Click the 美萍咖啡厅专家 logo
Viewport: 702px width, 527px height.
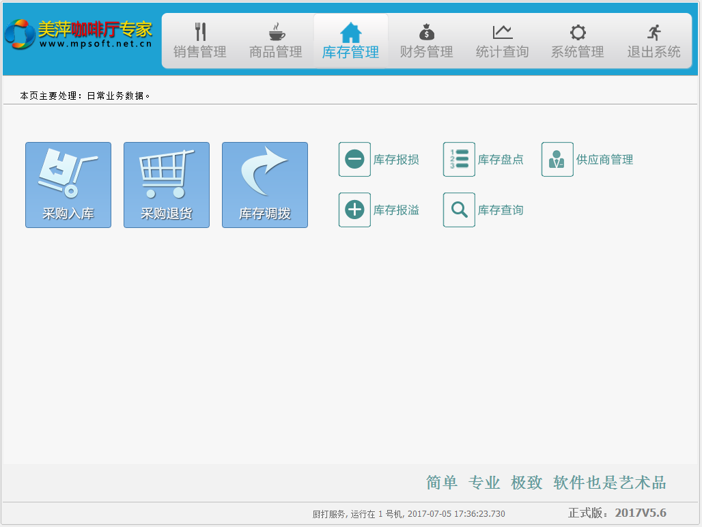point(79,34)
